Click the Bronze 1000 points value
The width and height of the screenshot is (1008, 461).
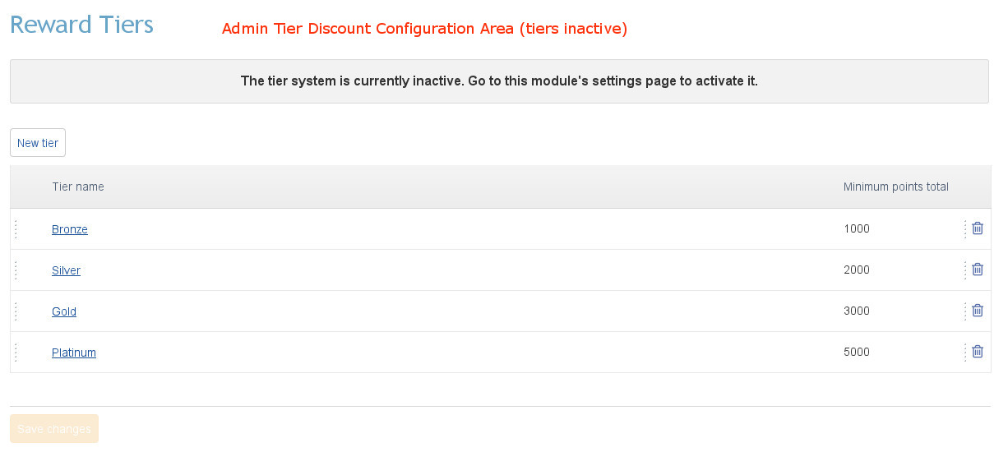pyautogui.click(x=857, y=229)
